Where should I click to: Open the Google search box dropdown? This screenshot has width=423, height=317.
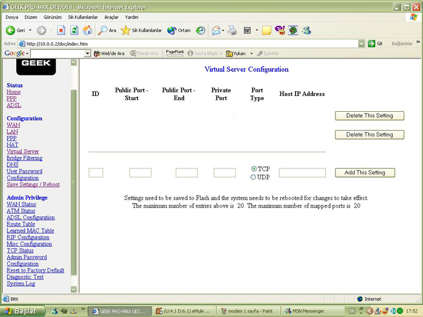tap(87, 53)
